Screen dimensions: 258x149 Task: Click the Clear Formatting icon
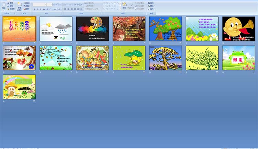61,4
